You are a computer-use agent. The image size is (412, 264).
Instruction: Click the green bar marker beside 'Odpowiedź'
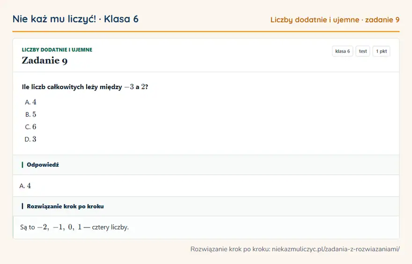(x=22, y=165)
